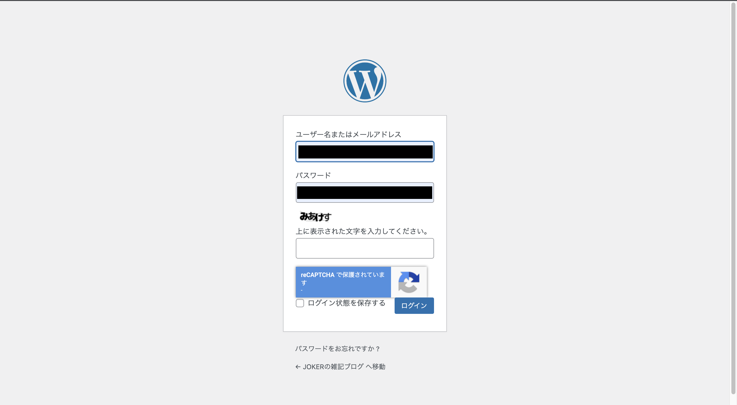737x405 pixels.
Task: Click the 上に表示された文字を入力してください label
Action: coord(362,231)
